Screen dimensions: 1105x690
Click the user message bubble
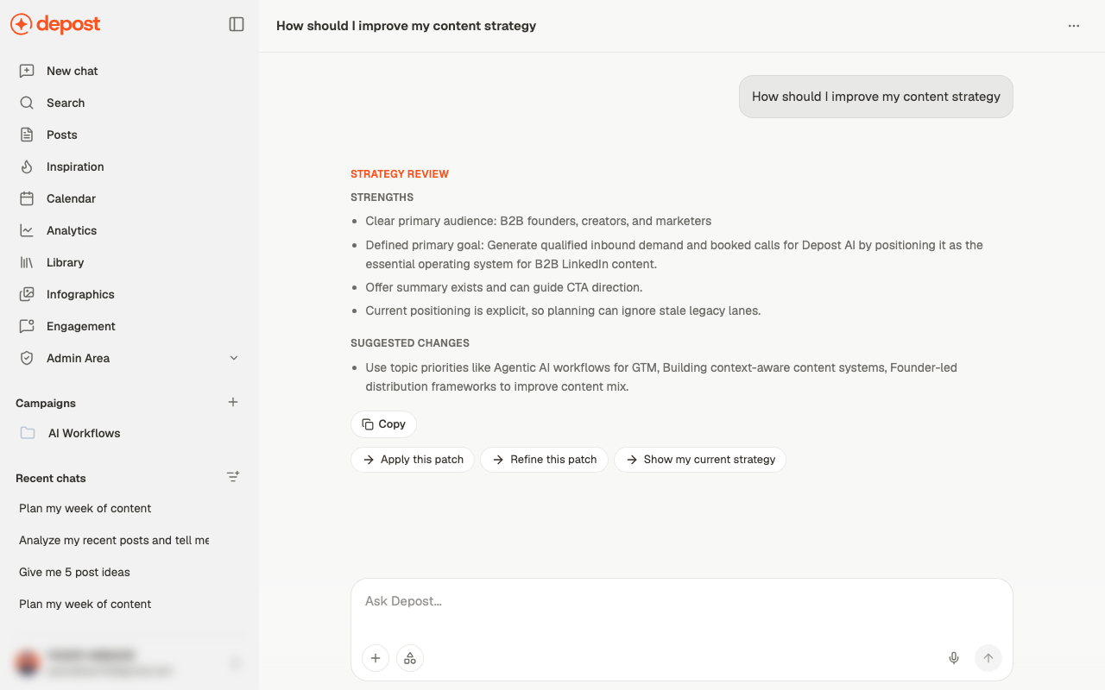[875, 97]
